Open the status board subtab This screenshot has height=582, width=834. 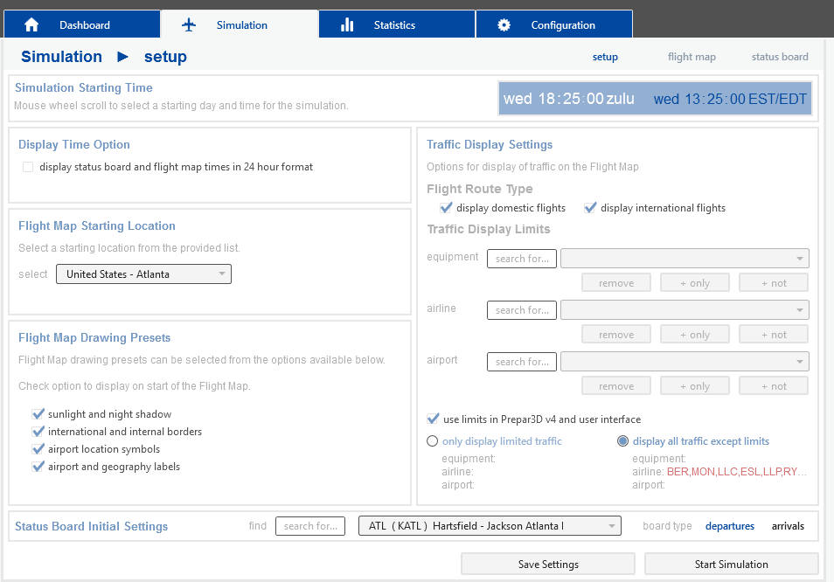(780, 57)
